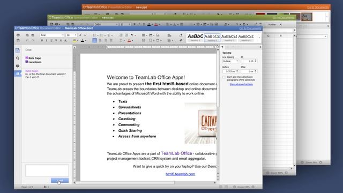
Task: Select Lara Green in chat users list
Action: tap(33, 62)
